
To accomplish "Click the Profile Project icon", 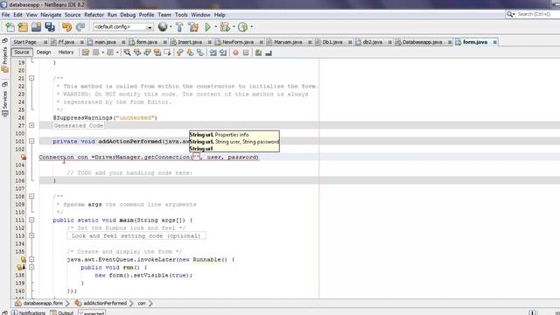I will coord(243,27).
